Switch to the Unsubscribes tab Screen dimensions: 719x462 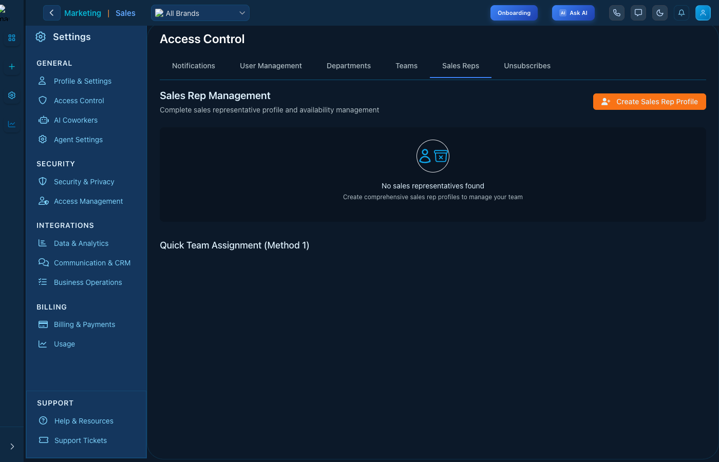click(527, 66)
